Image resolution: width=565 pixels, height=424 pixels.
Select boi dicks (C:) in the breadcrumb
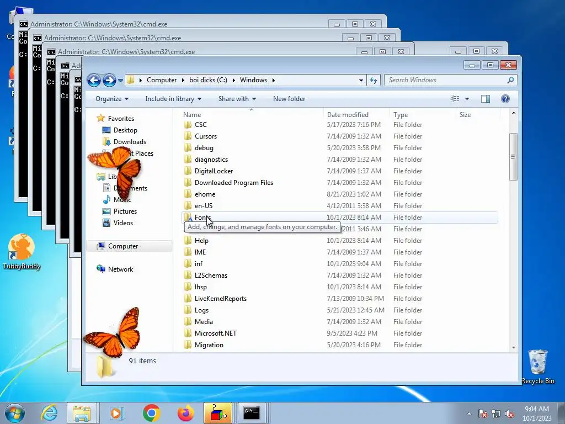[208, 80]
